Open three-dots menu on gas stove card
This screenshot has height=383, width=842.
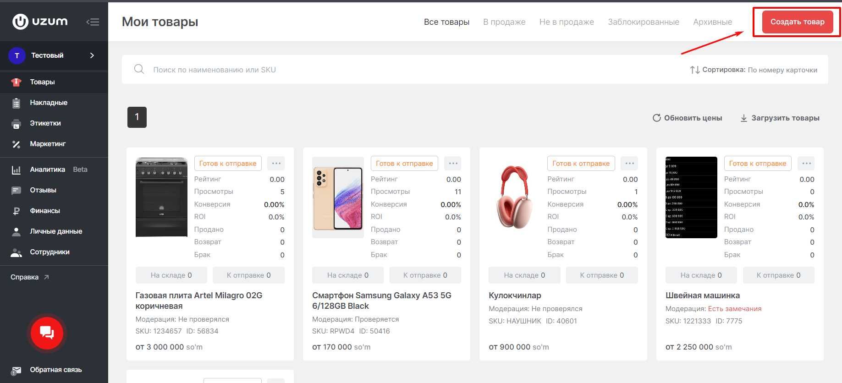276,164
